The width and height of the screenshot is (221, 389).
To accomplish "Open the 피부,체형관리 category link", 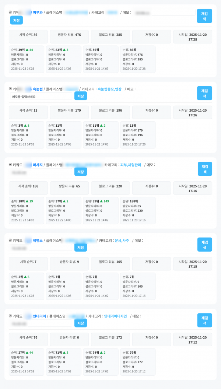I will coord(131,165).
